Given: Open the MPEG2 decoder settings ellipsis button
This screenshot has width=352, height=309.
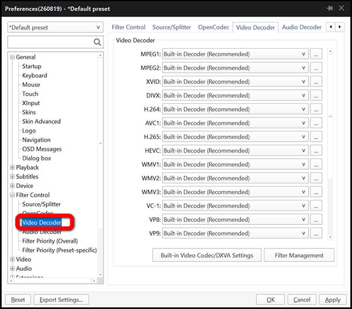Looking at the screenshot, I should pos(316,68).
